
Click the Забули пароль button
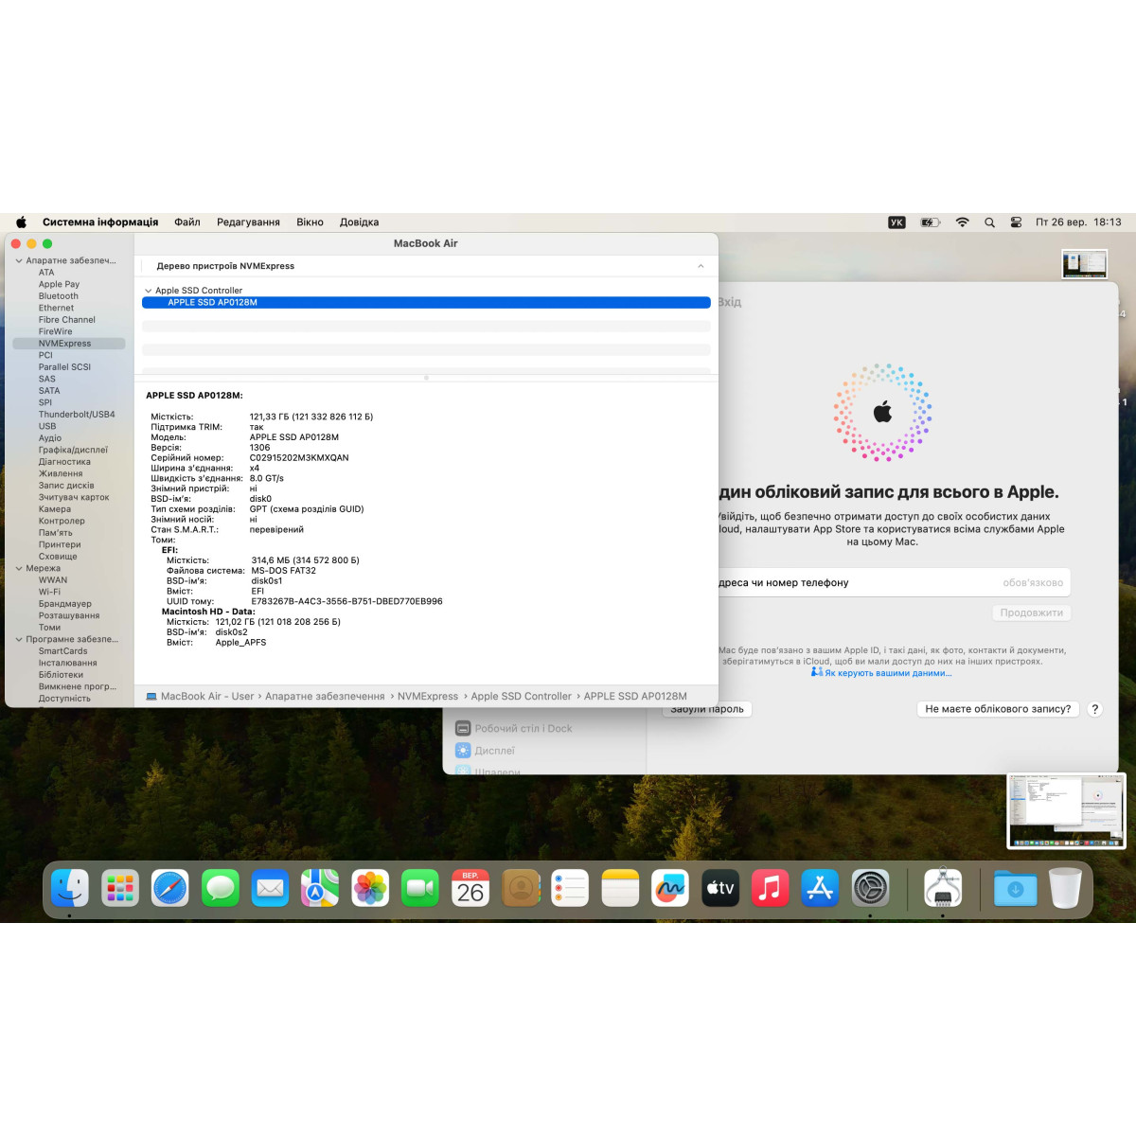[707, 708]
